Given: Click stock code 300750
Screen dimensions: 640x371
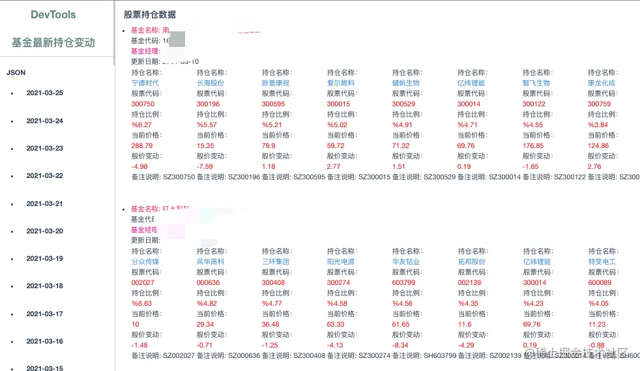Looking at the screenshot, I should 143,104.
